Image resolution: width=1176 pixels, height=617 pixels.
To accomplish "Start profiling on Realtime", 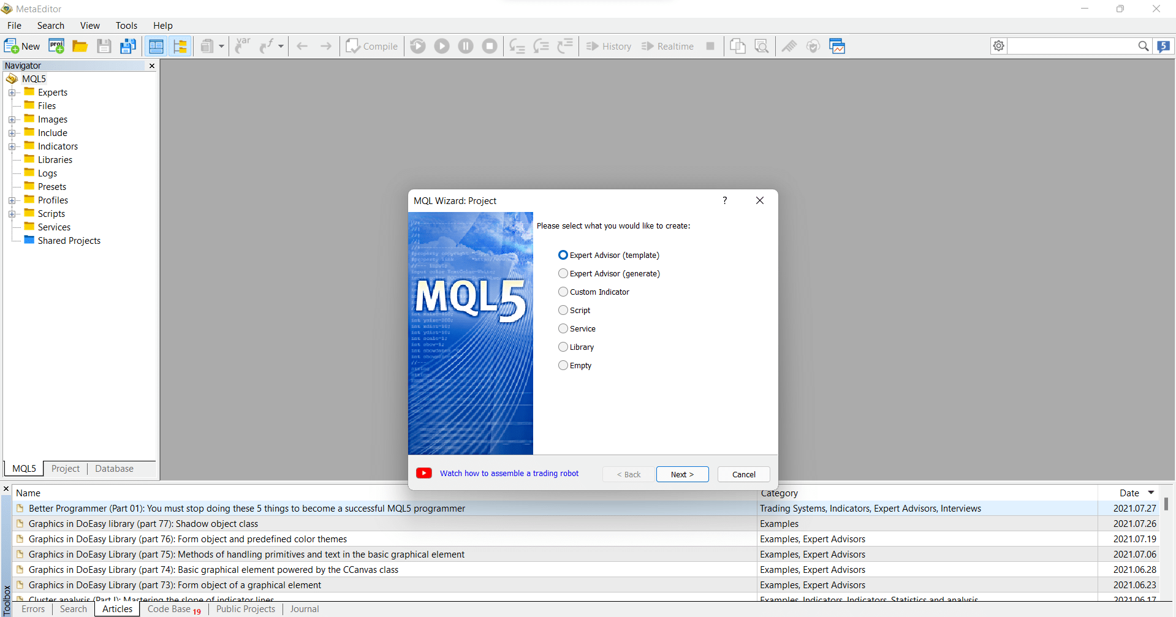I will [667, 46].
